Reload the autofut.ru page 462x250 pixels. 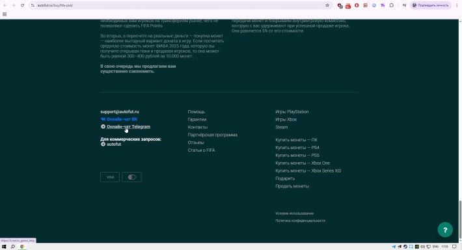pos(22,5)
